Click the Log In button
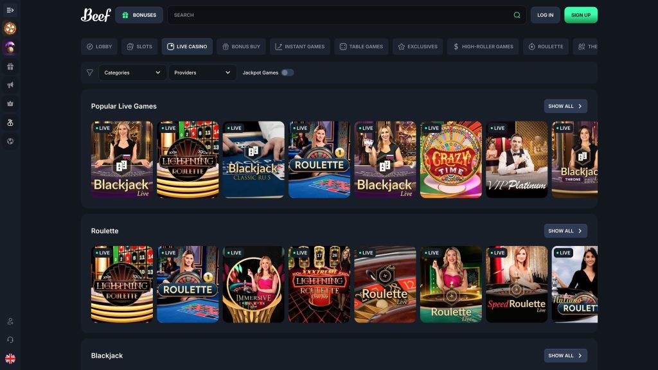 click(x=545, y=15)
